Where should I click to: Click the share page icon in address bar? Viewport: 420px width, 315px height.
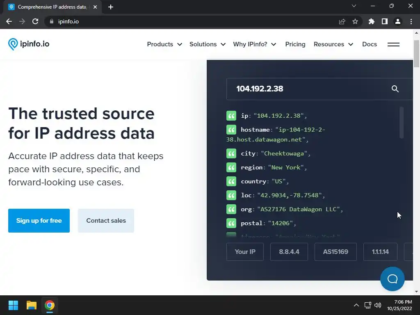point(342,21)
